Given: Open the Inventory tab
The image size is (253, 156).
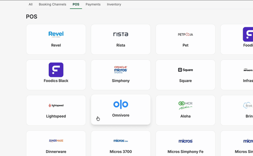Looking at the screenshot, I should 114,5.
